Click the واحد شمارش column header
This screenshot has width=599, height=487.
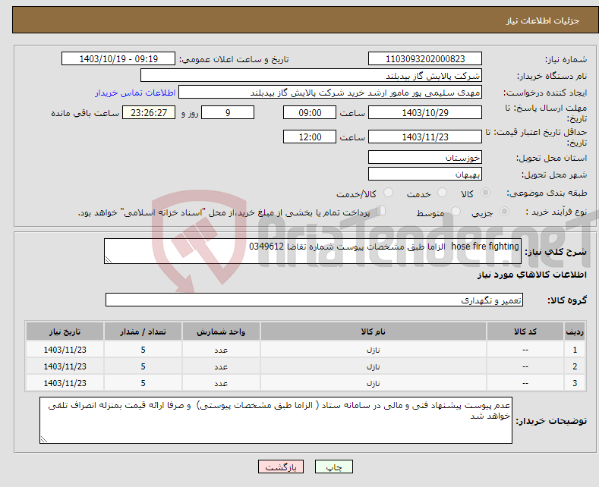(x=221, y=331)
